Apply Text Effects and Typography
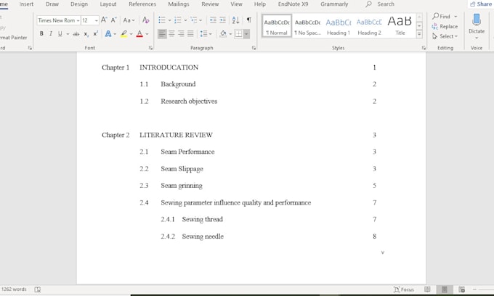Screen dimensions: 494x296 (x=108, y=33)
